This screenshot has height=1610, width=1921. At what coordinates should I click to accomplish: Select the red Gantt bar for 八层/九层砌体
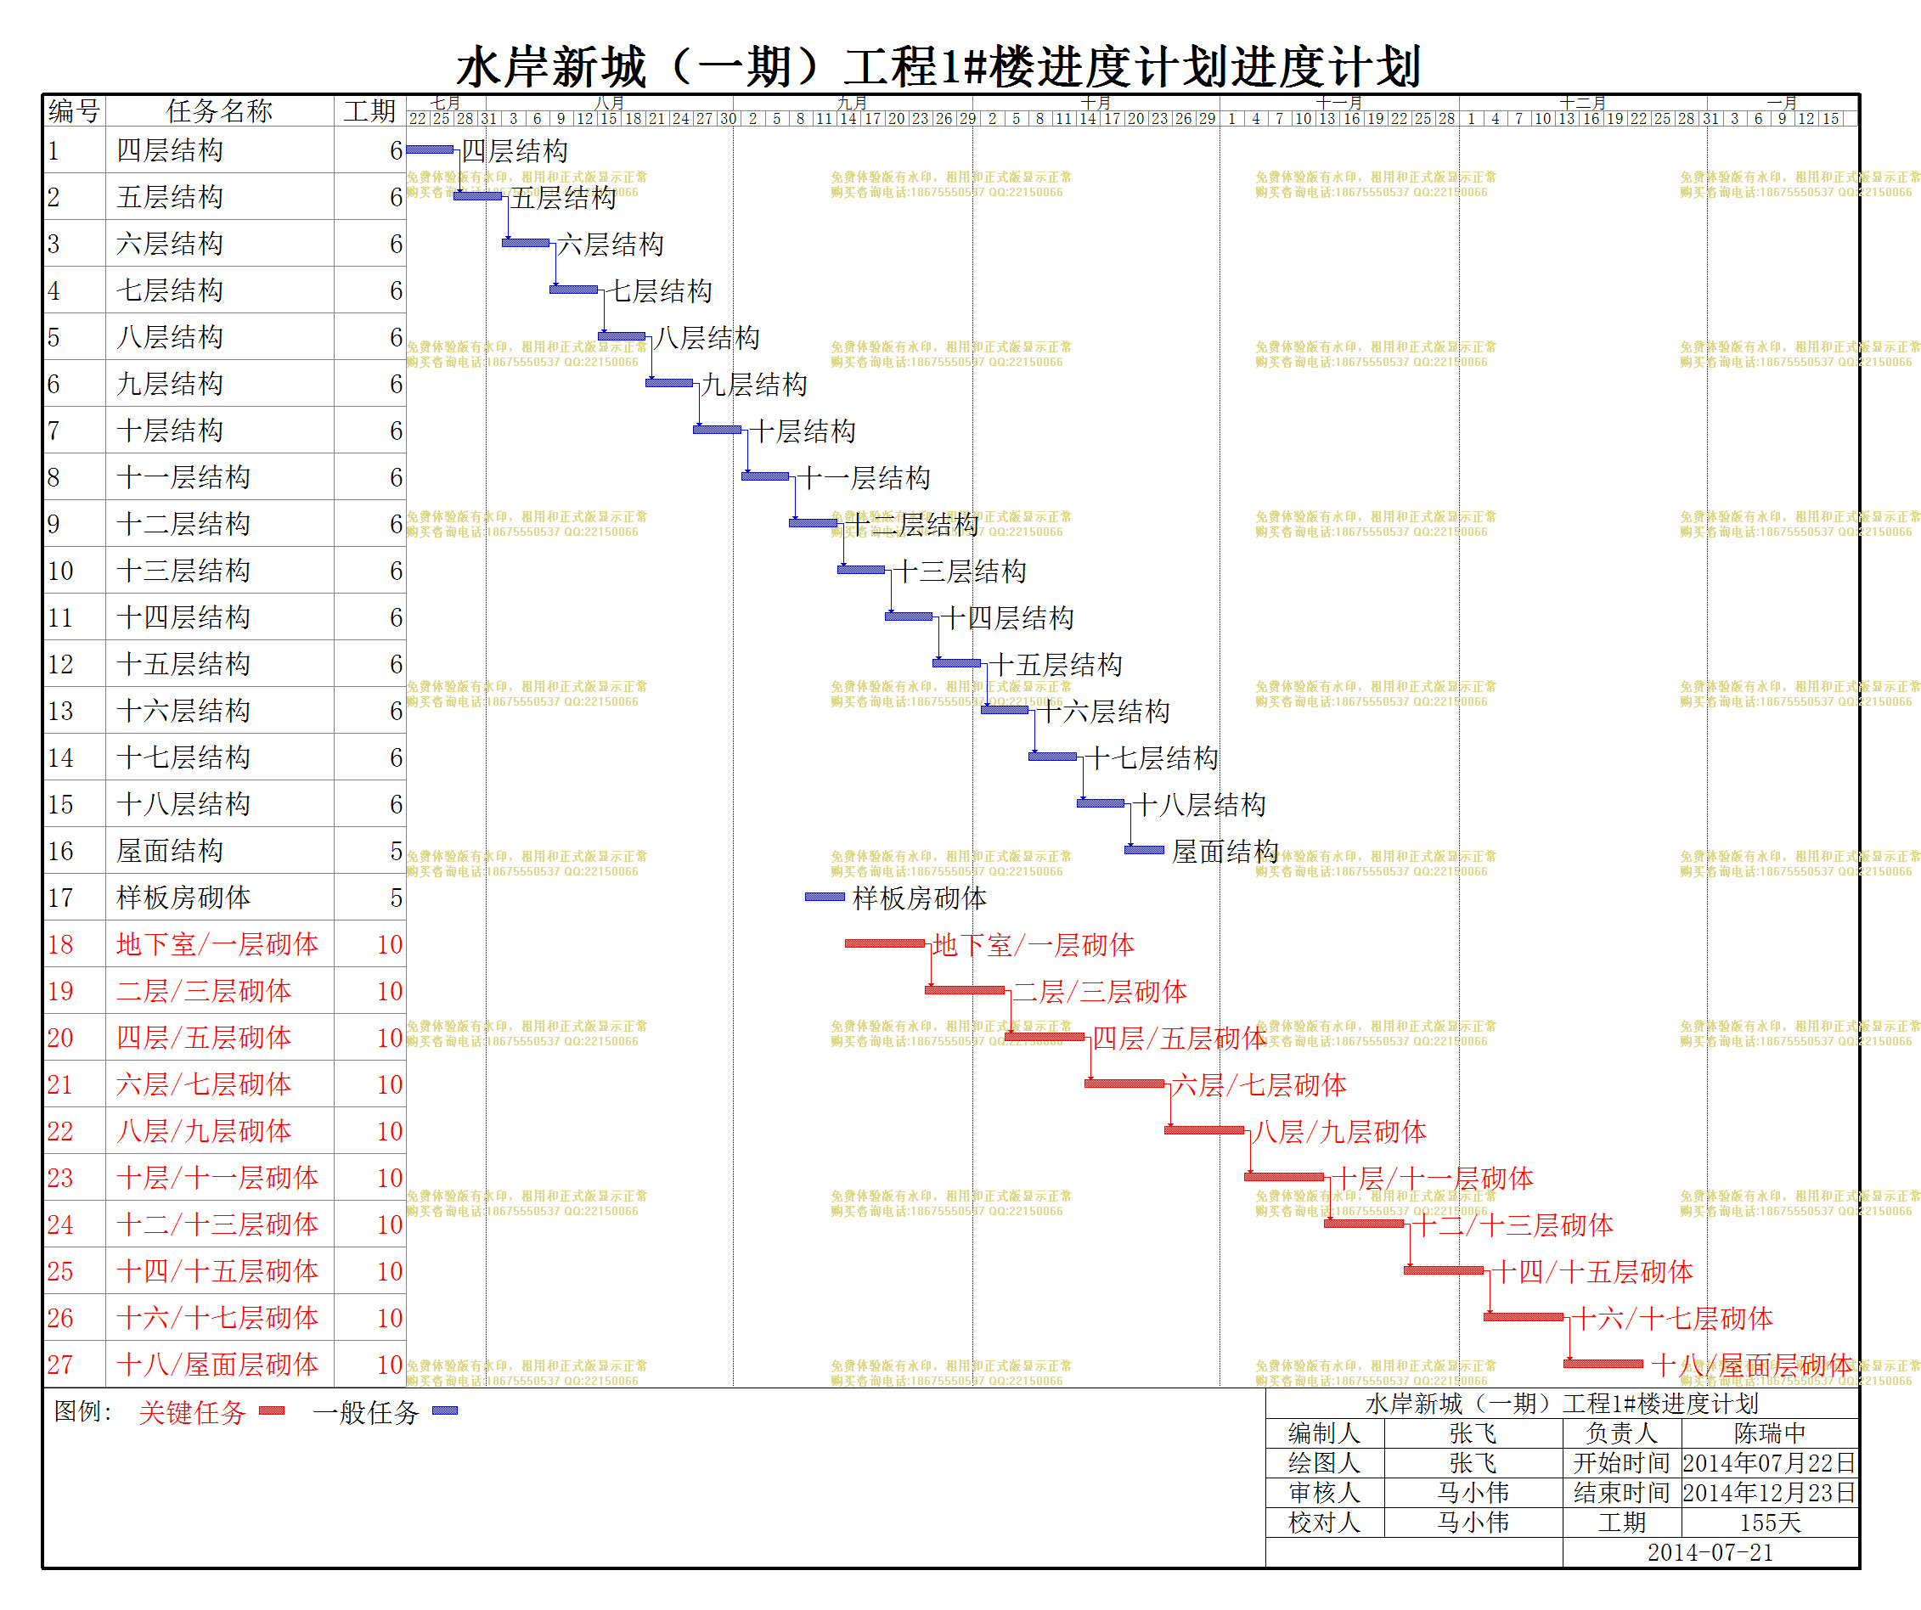coord(1204,1129)
